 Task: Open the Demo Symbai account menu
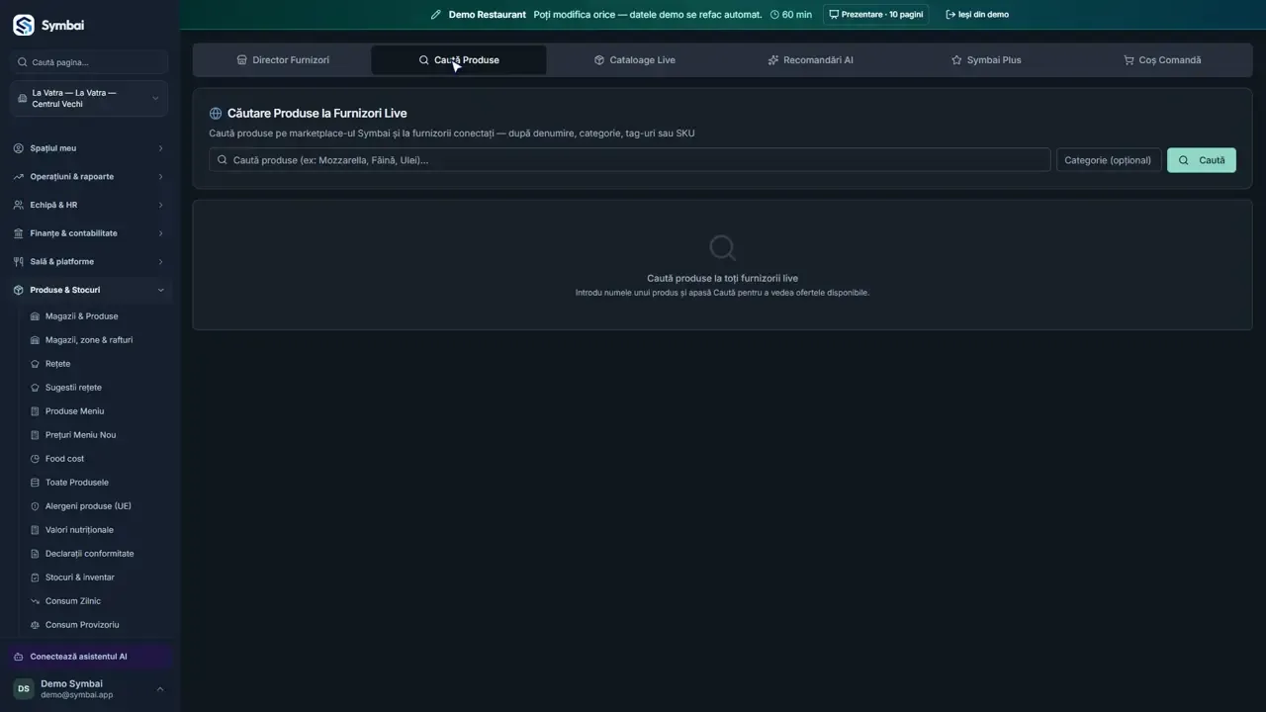[x=89, y=688]
